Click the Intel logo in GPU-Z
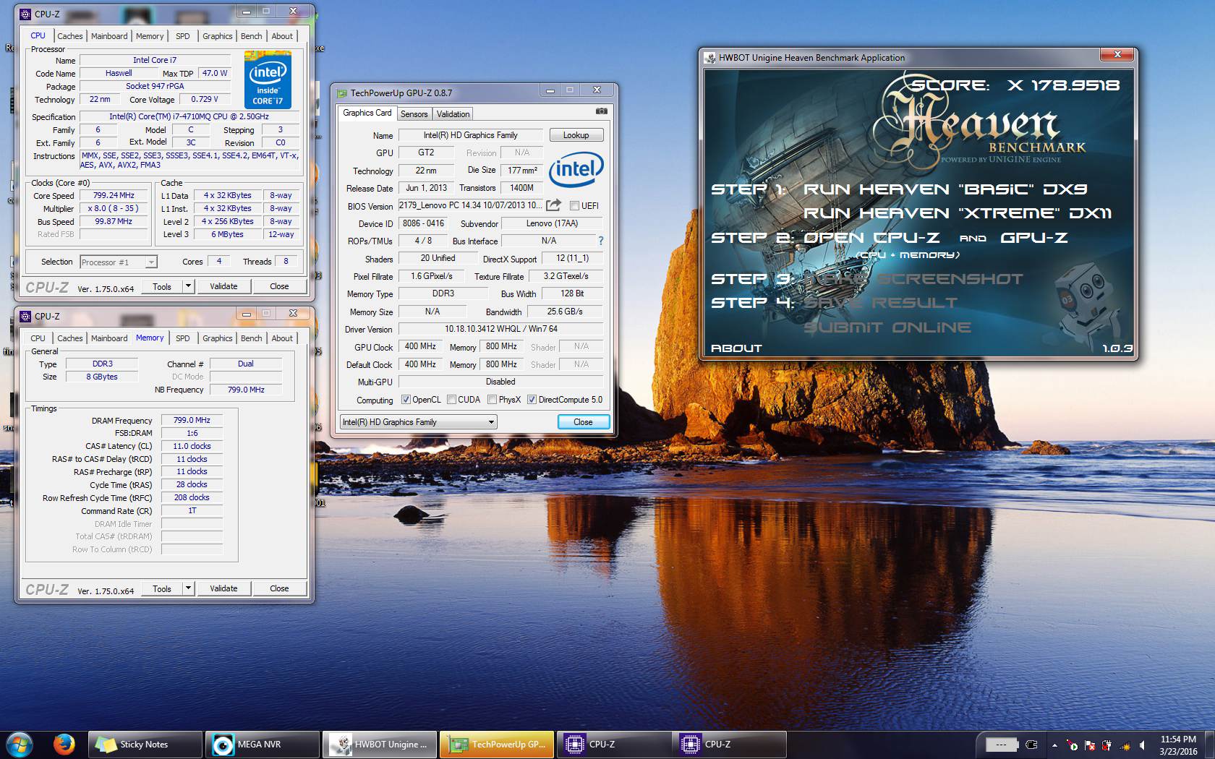The width and height of the screenshot is (1215, 759). click(x=576, y=169)
